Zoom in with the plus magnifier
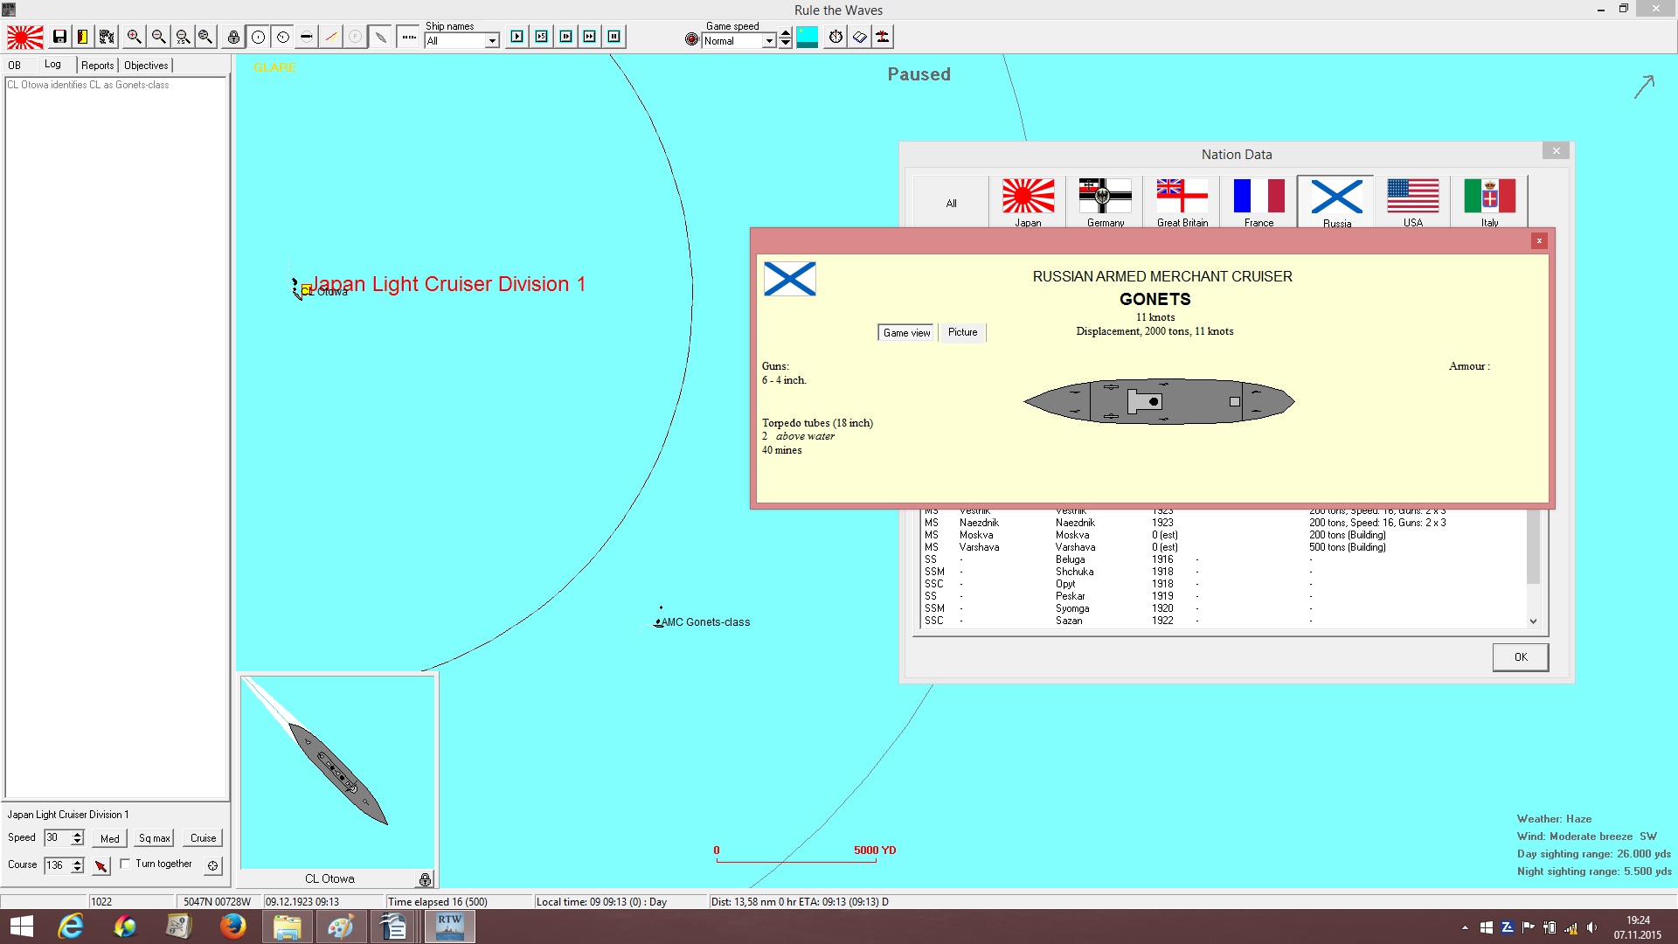The height and width of the screenshot is (944, 1678). pyautogui.click(x=134, y=37)
